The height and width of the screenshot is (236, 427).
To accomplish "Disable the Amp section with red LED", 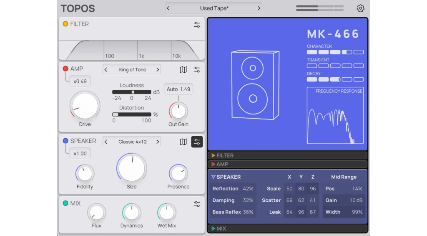I will pyautogui.click(x=65, y=69).
